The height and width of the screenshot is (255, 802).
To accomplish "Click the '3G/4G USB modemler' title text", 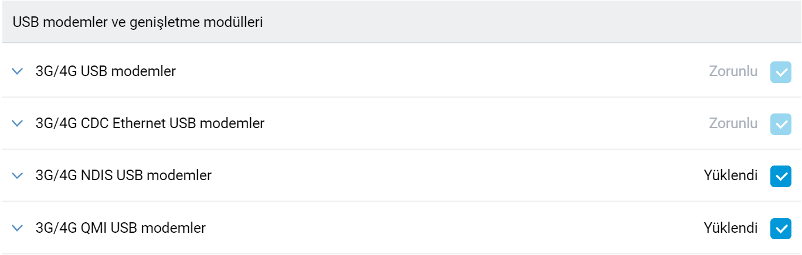I will 106,71.
